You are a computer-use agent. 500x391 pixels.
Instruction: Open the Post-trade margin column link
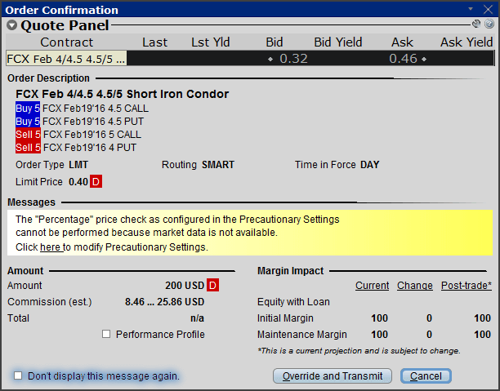click(x=467, y=286)
